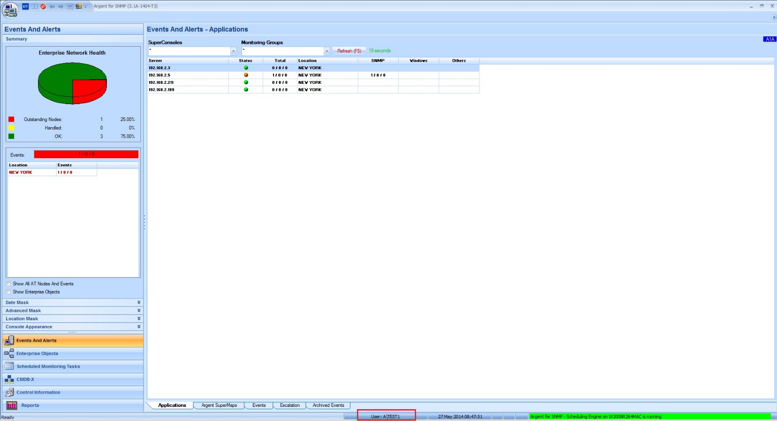Viewport: 777px width, 421px height.
Task: Open the Control Information section
Action: click(38, 392)
